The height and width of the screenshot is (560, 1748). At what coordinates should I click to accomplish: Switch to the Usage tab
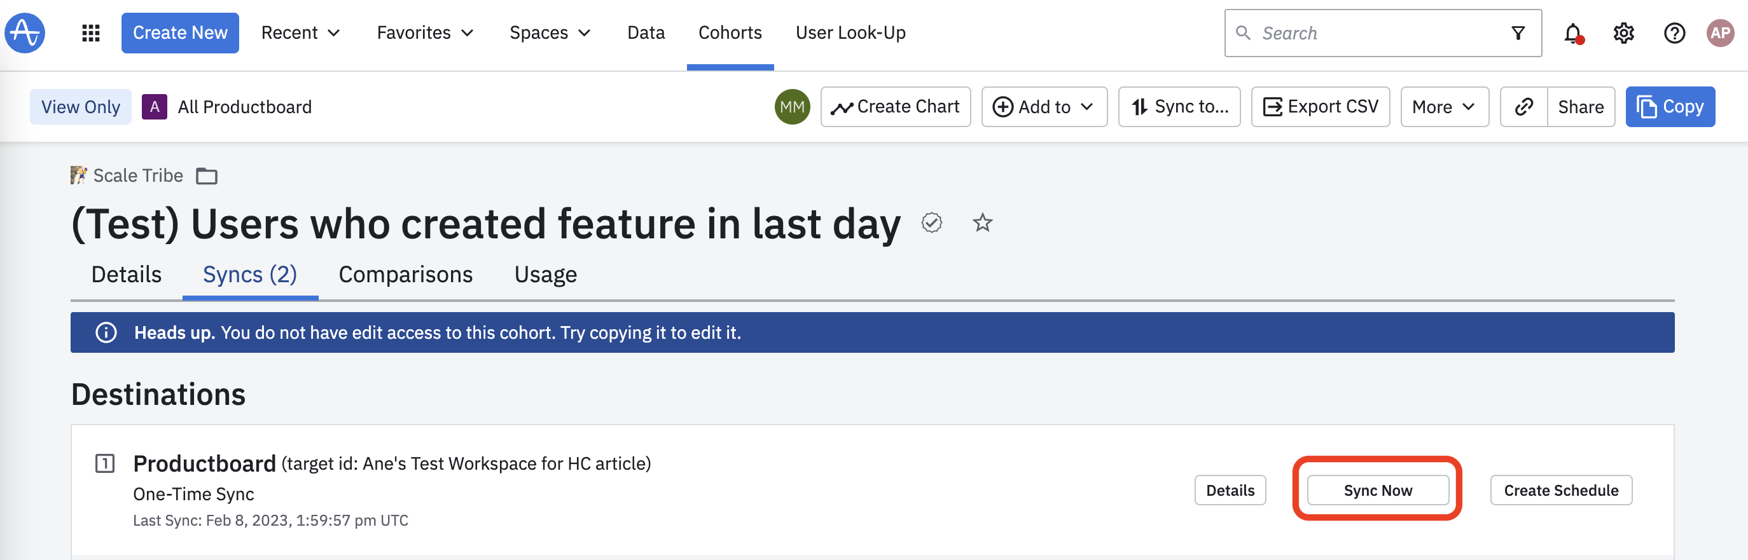click(x=545, y=275)
